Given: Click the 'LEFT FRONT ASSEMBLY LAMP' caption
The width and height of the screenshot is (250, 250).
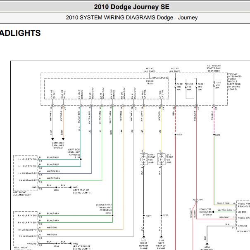Looking at the screenshot, I should tap(22, 193).
